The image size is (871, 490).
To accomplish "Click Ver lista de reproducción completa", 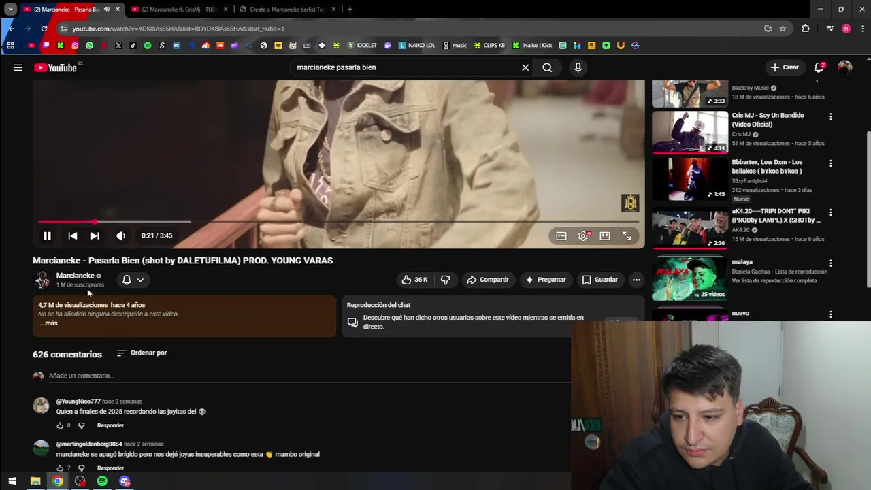I will (774, 280).
